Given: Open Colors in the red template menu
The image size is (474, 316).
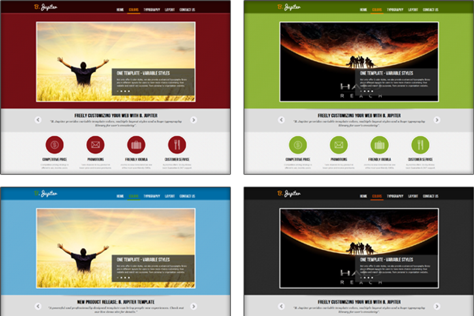Looking at the screenshot, I should (x=134, y=10).
